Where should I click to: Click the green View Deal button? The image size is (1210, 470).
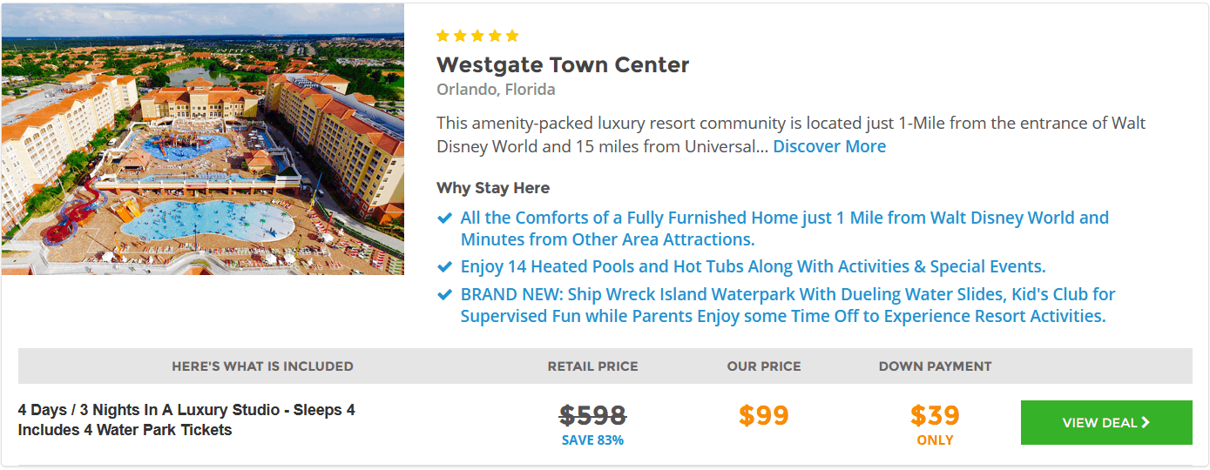click(1106, 423)
